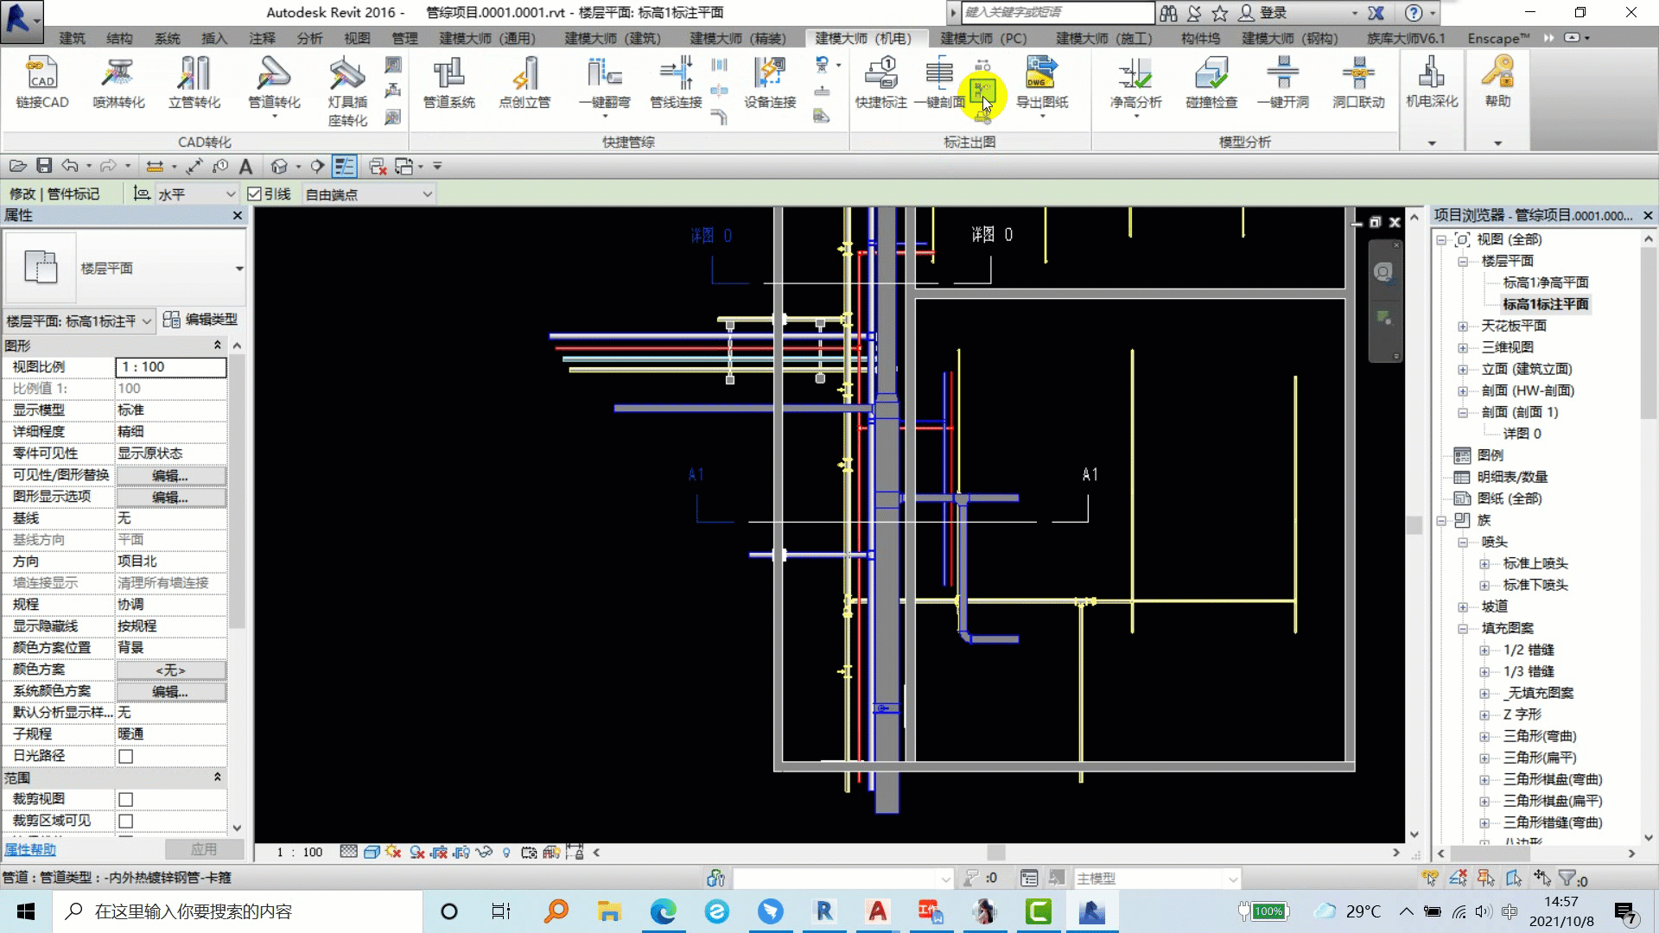Toggle the 日光路径 checkbox
The width and height of the screenshot is (1659, 933).
click(125, 756)
